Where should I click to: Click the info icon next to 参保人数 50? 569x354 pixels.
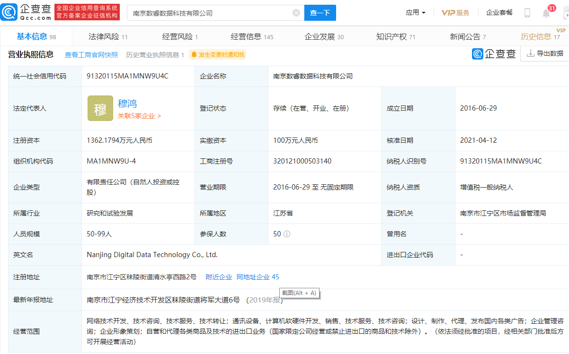(287, 234)
